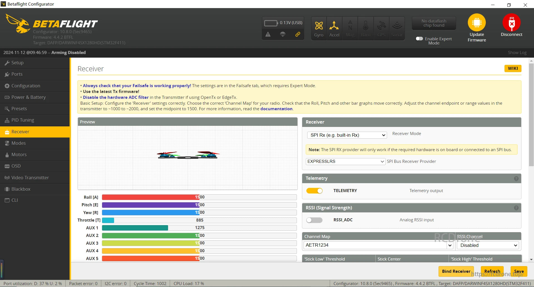Open the AETR1234 Channel Map field
This screenshot has width=534, height=287.
click(x=377, y=245)
